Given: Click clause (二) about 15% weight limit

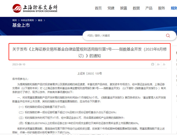Looking at the screenshot, I should [x=68, y=112].
